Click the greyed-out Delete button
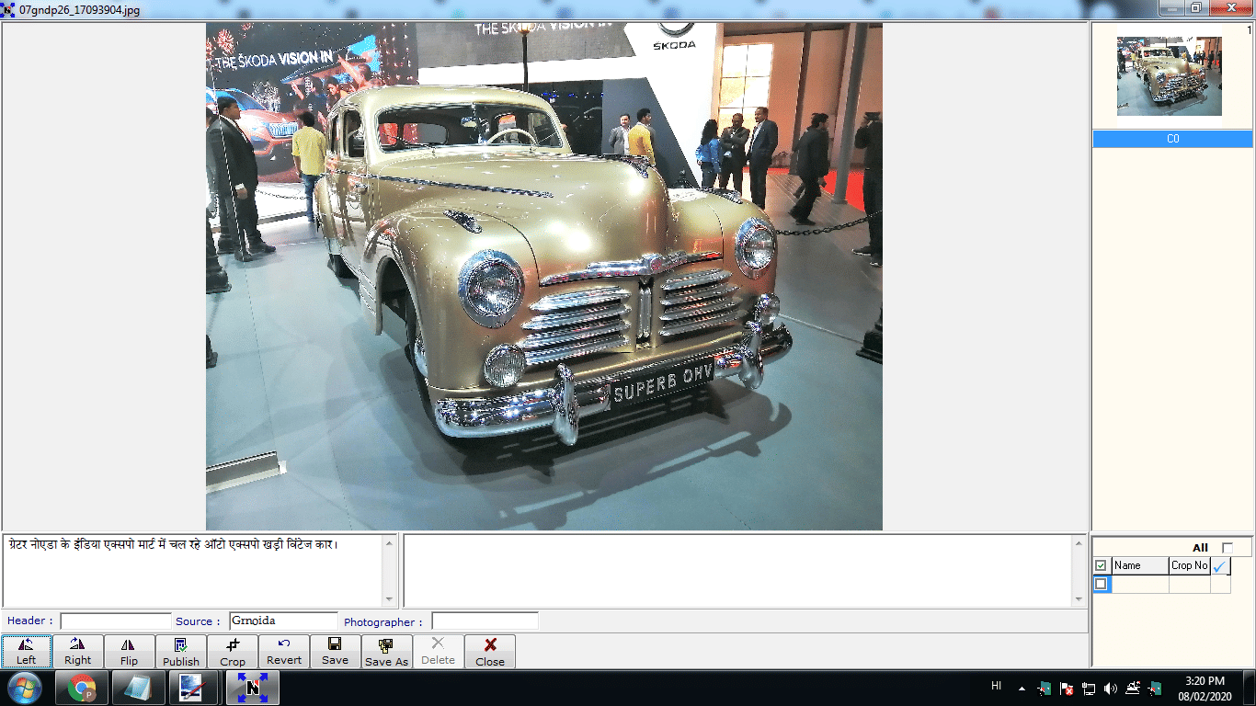 coord(439,652)
